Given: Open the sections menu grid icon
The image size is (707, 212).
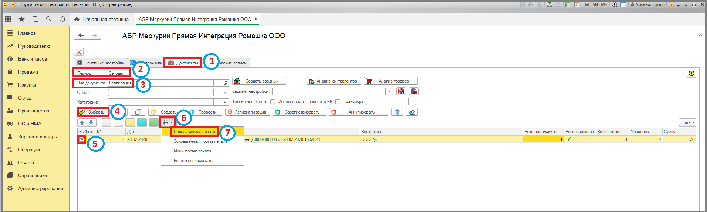Looking at the screenshot, I should (8, 19).
